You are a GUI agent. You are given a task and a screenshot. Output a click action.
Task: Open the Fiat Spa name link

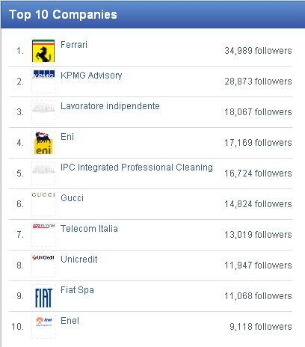pyautogui.click(x=77, y=290)
